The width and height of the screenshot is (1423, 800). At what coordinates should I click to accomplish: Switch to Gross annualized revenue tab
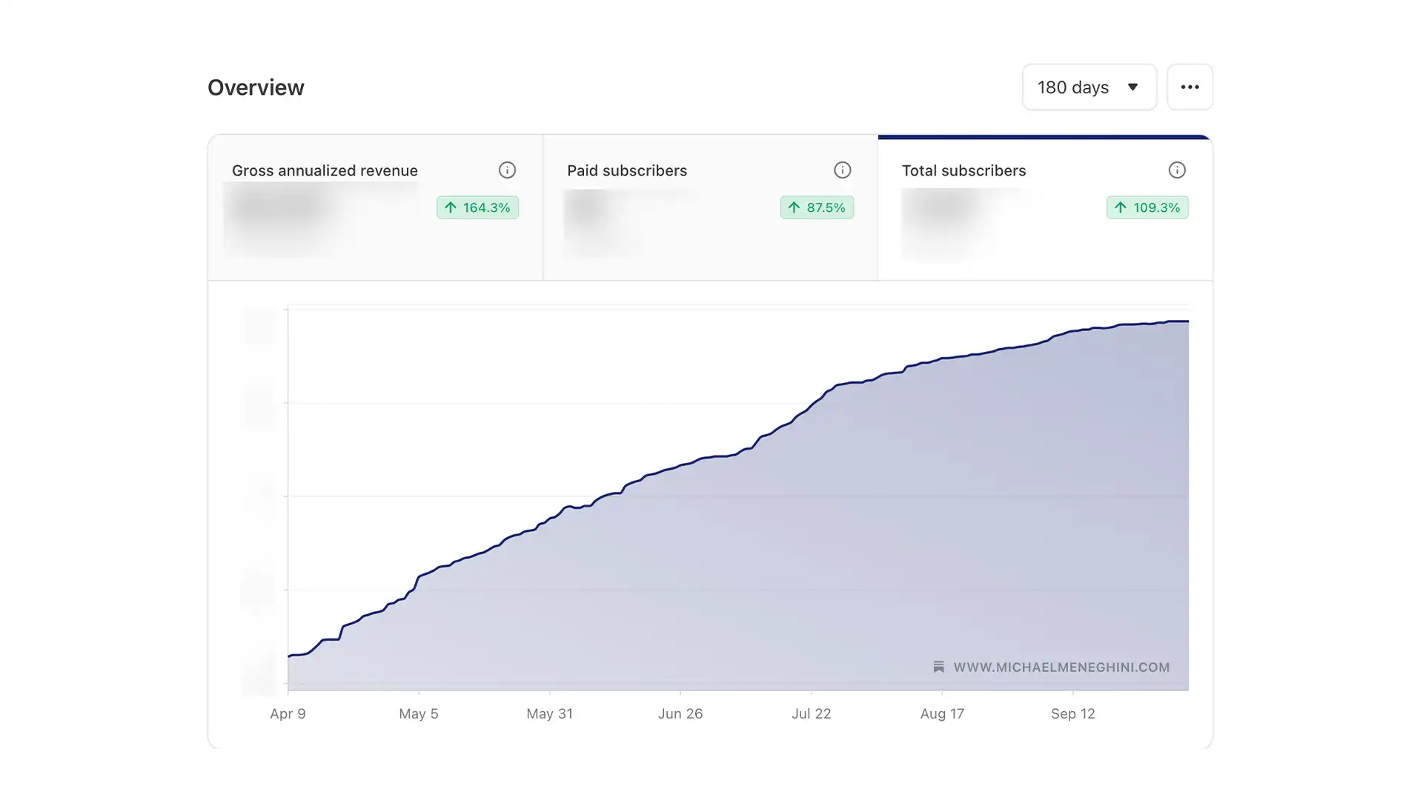(x=375, y=207)
